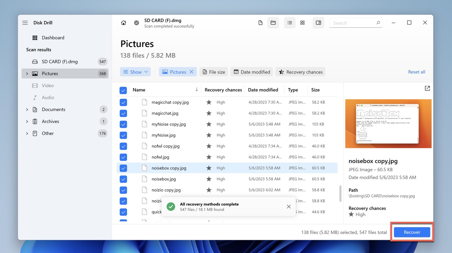The height and width of the screenshot is (253, 452).
Task: Click the scan completed checkmark icon
Action: (x=136, y=23)
